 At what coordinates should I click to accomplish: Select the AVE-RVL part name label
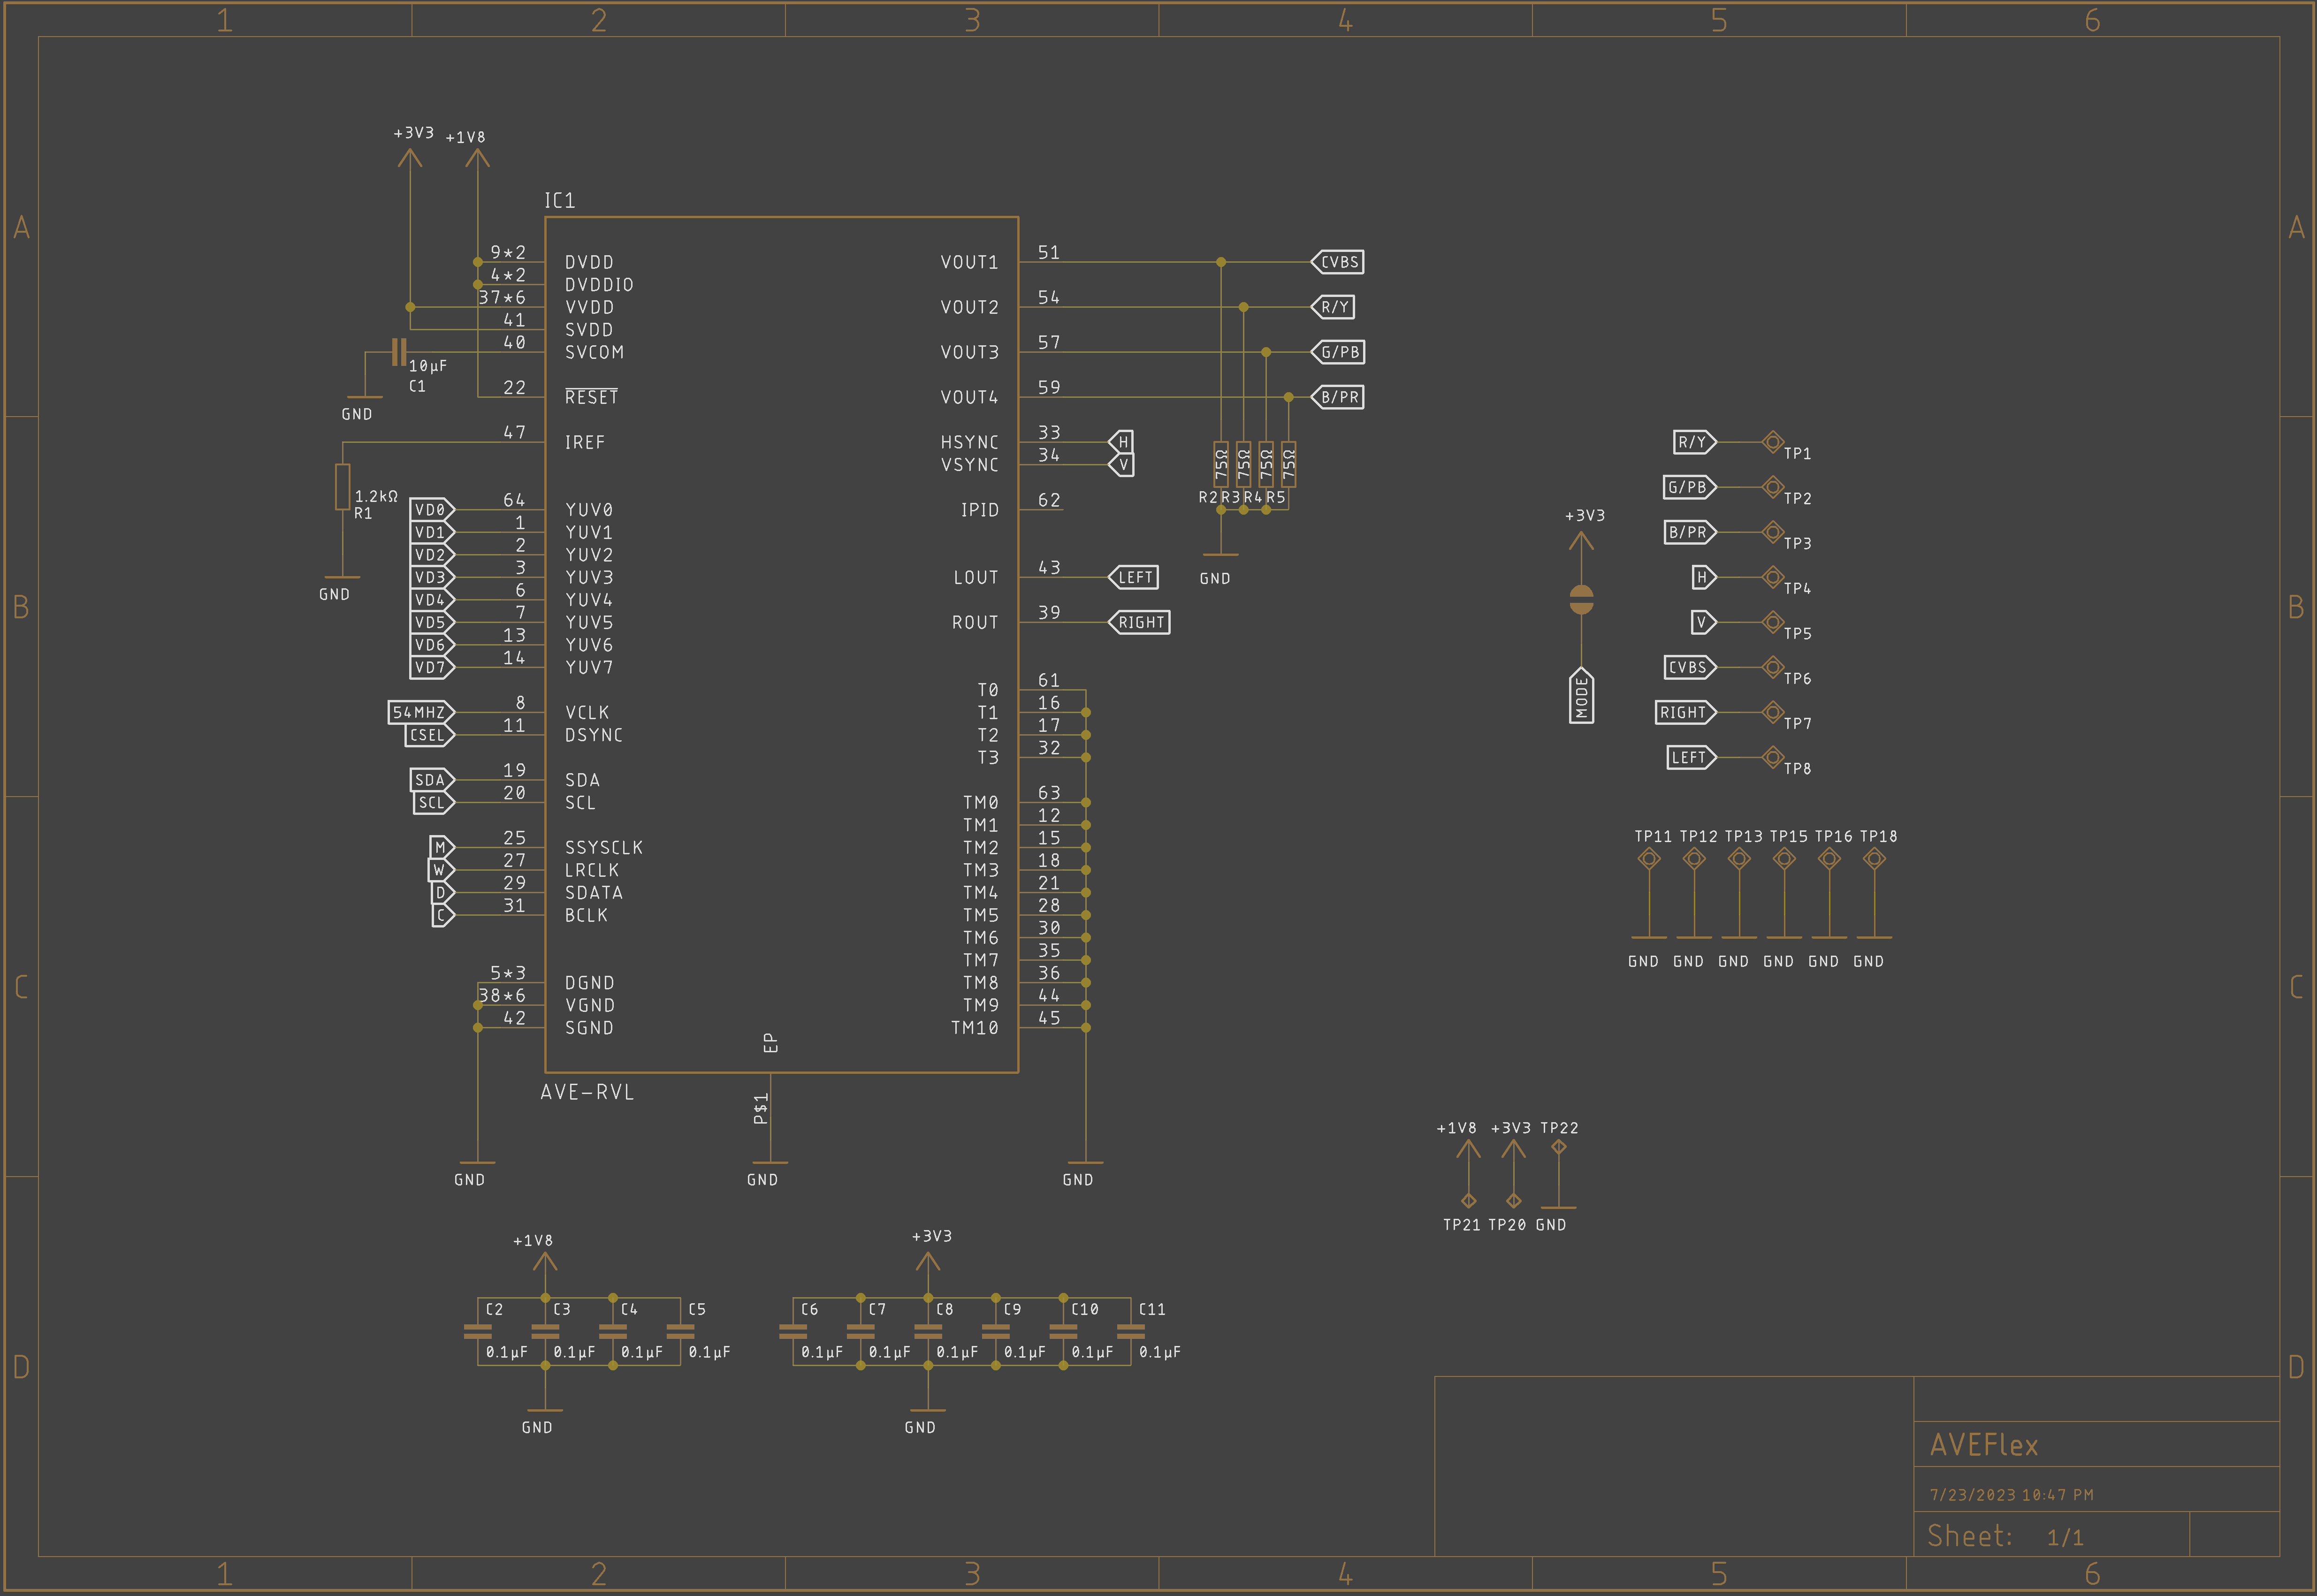point(588,1092)
